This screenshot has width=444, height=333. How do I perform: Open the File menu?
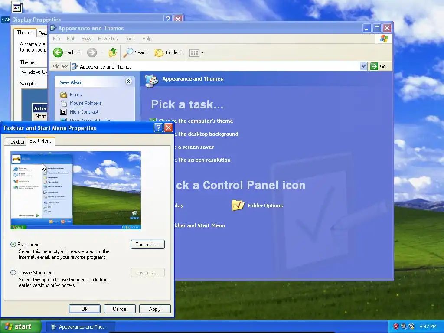56,39
